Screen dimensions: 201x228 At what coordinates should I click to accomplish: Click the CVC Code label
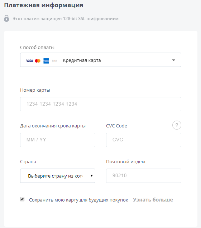point(116,126)
